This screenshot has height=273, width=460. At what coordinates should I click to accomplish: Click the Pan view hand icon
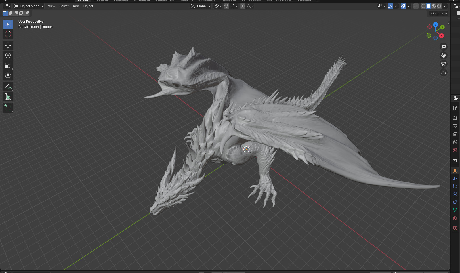click(x=444, y=55)
